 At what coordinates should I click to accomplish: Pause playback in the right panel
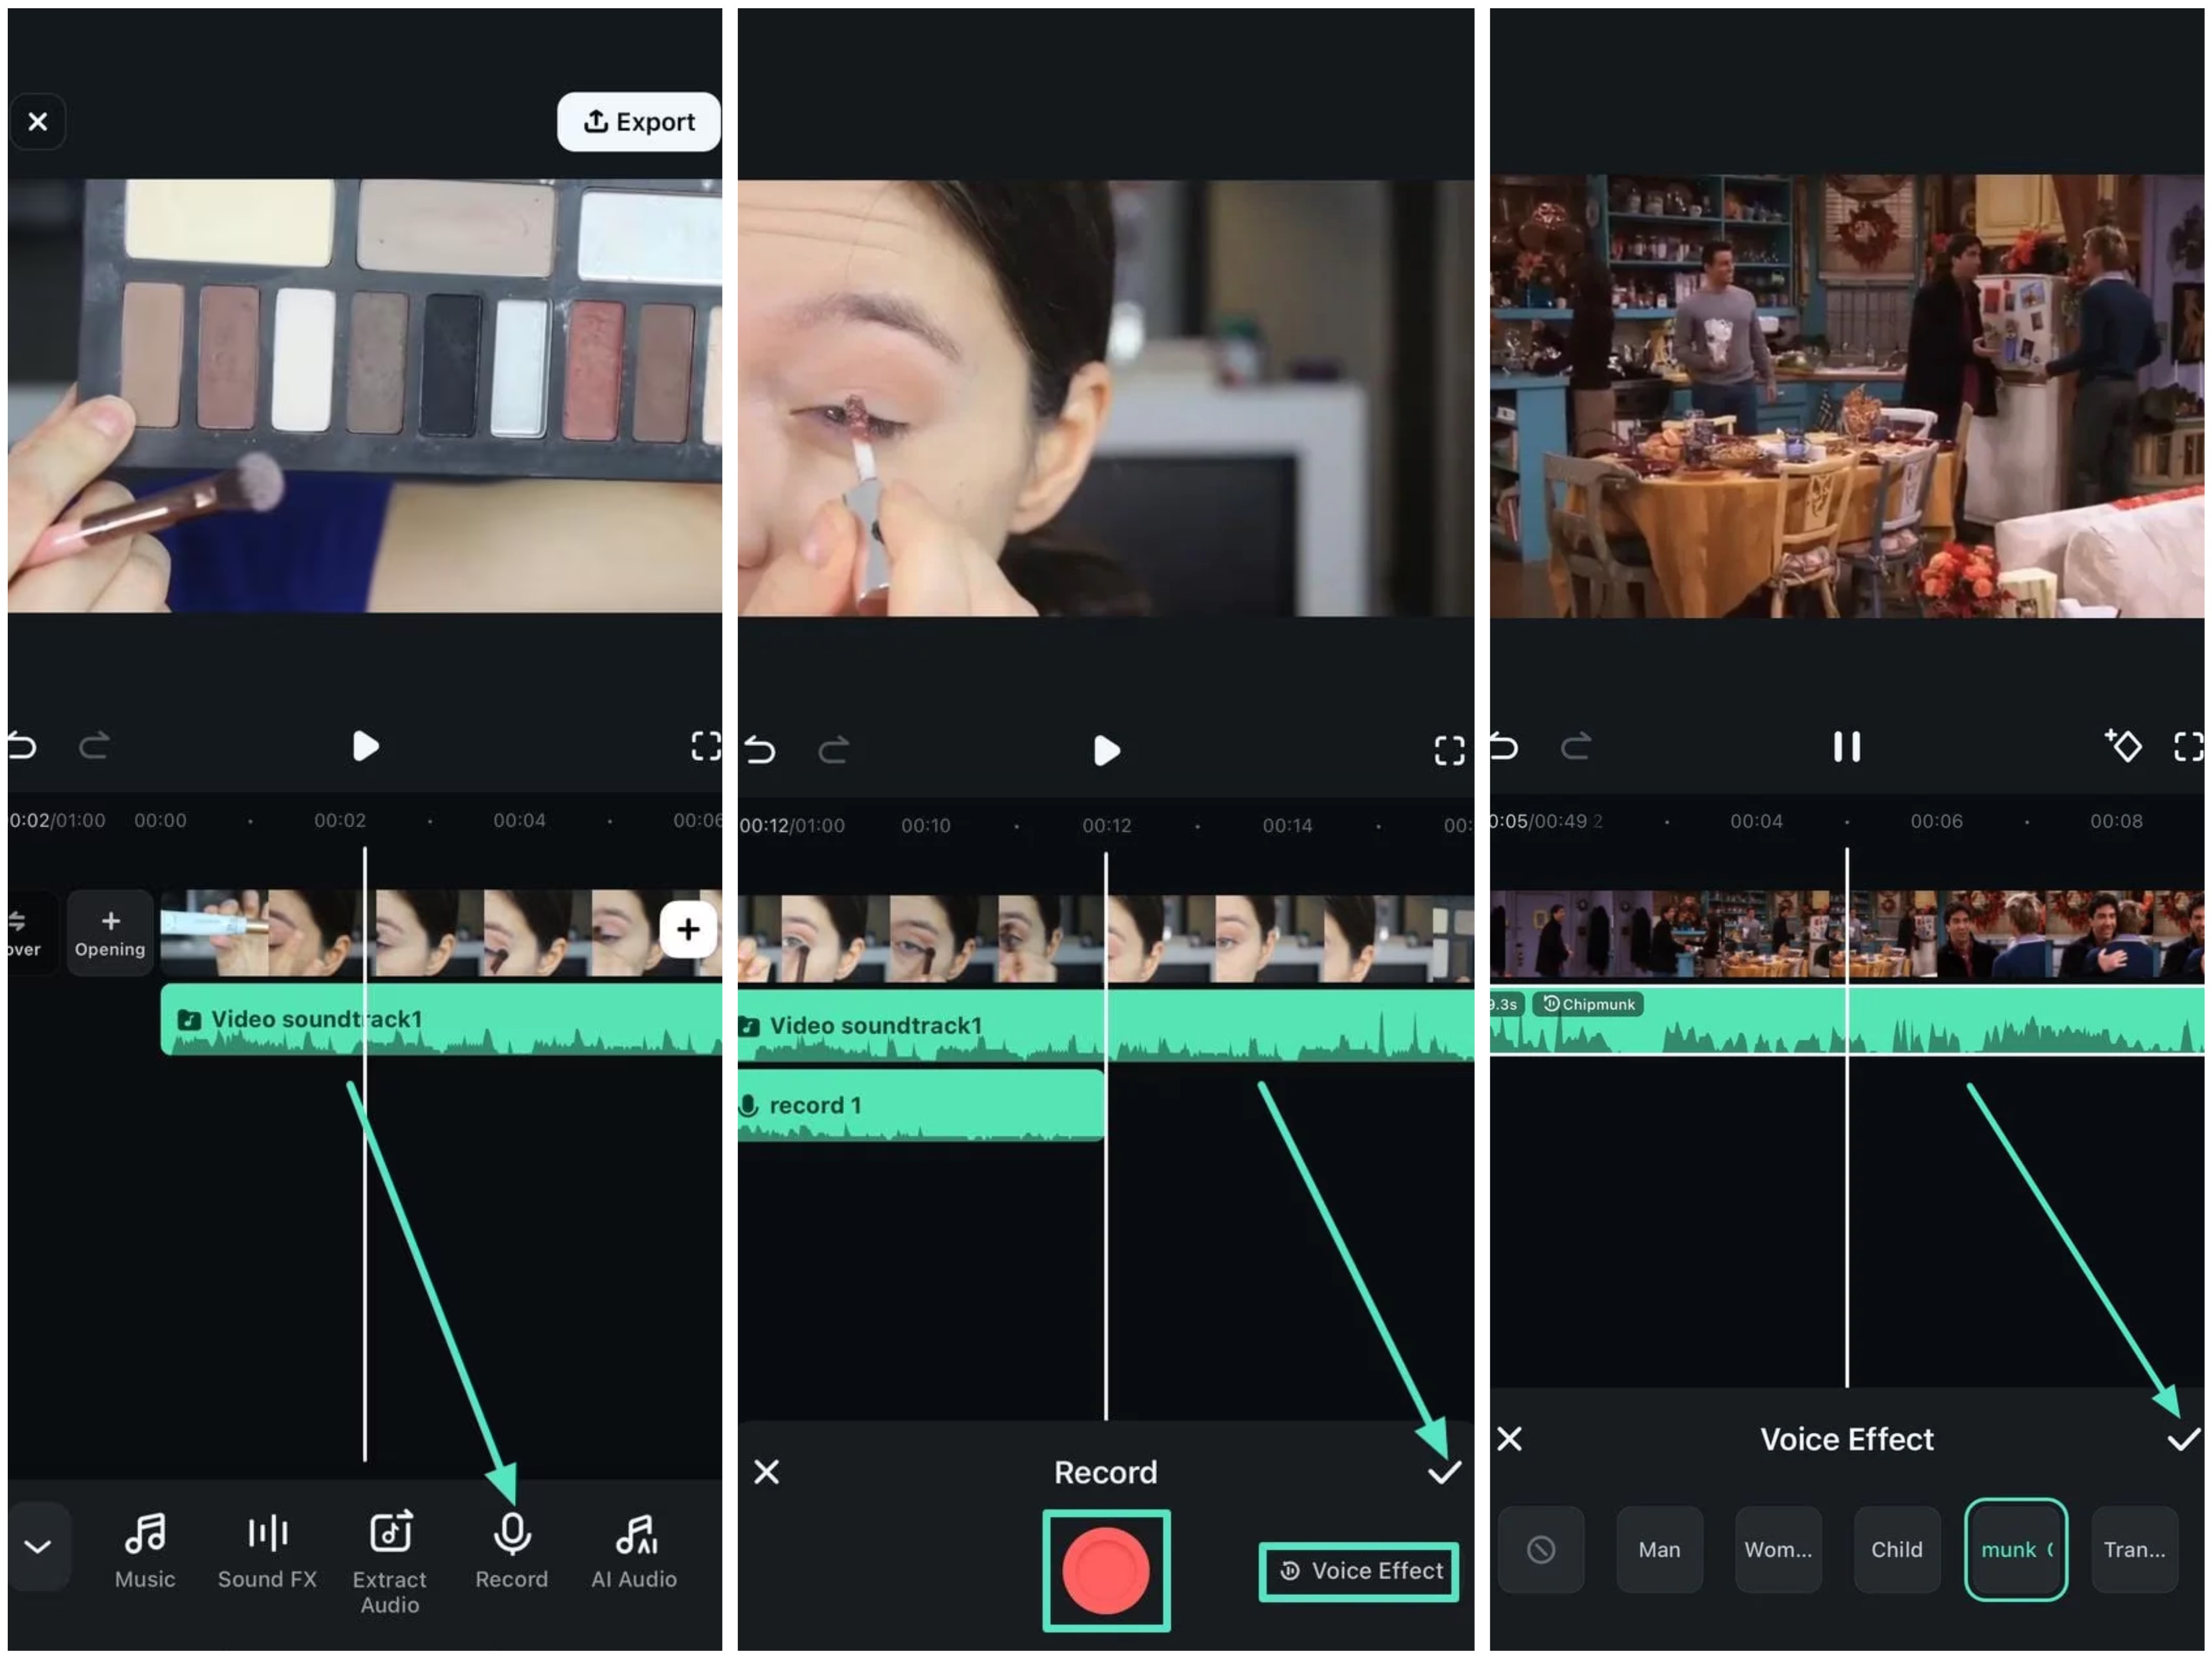pos(1848,748)
